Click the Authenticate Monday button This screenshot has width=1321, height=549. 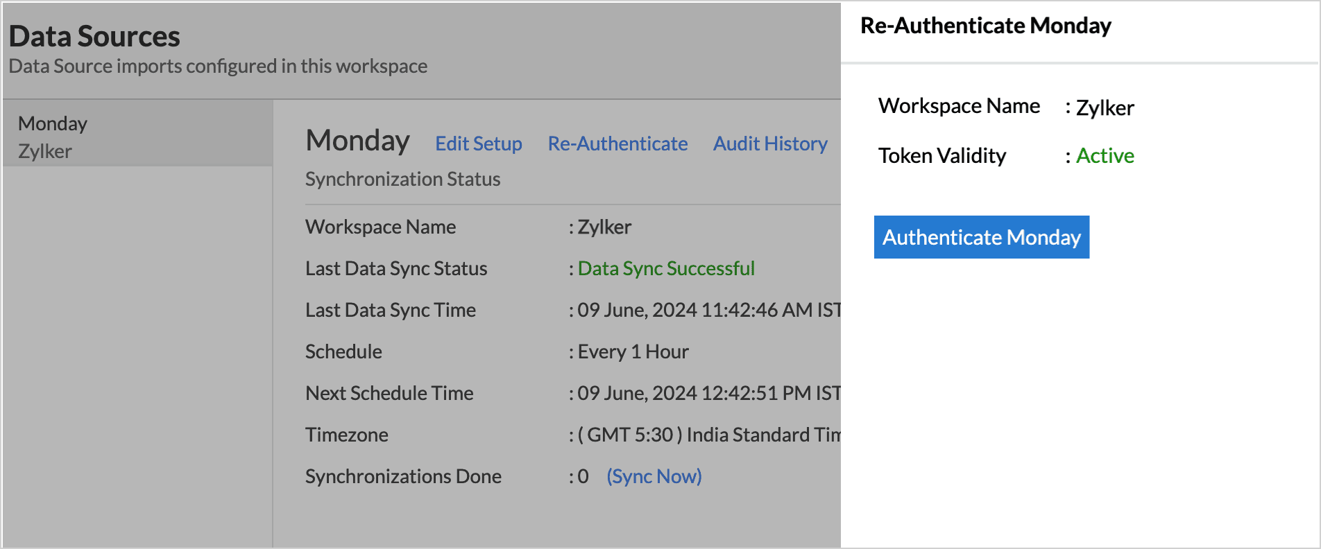[x=981, y=237]
